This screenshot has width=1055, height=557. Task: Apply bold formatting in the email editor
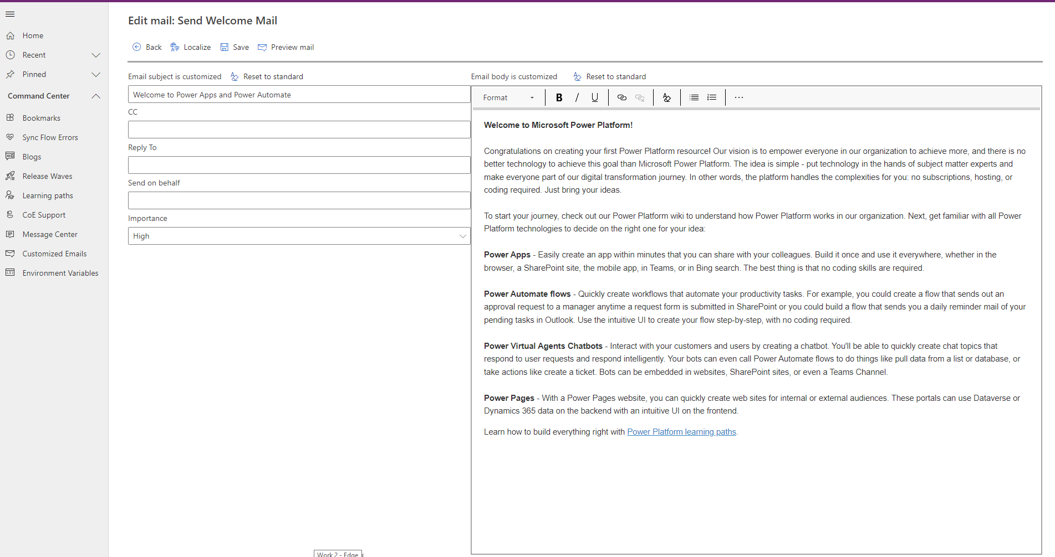tap(559, 97)
